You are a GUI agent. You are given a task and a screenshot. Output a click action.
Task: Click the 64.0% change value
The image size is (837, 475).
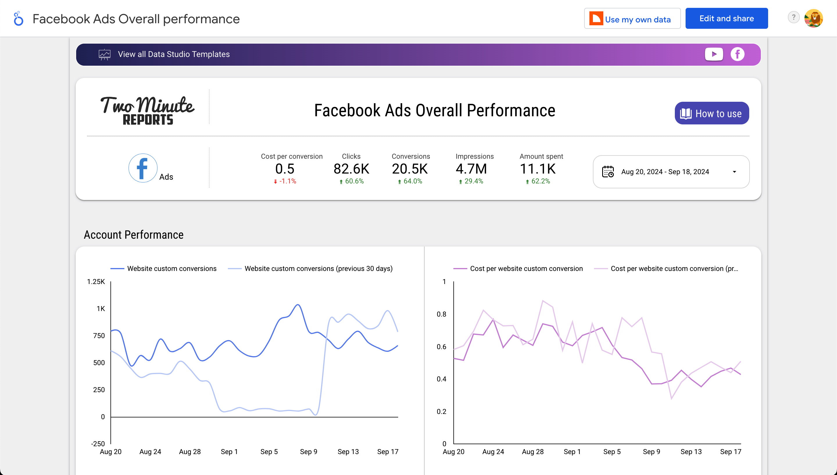pos(413,181)
